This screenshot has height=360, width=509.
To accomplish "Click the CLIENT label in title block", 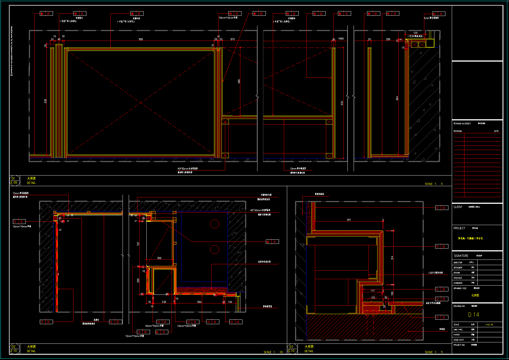I will [458, 207].
